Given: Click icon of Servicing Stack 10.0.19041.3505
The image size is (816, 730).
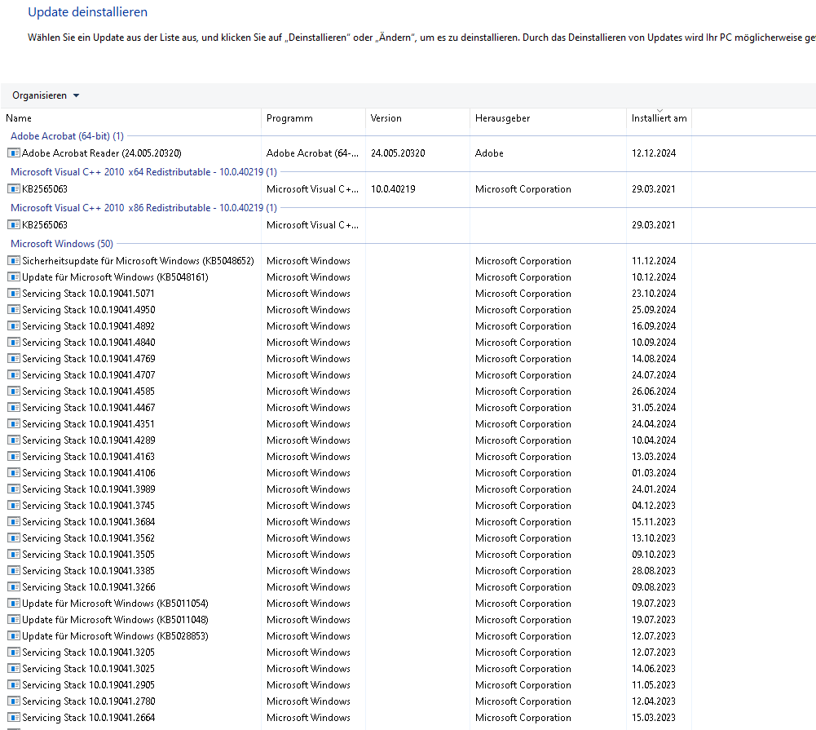Looking at the screenshot, I should (x=14, y=555).
